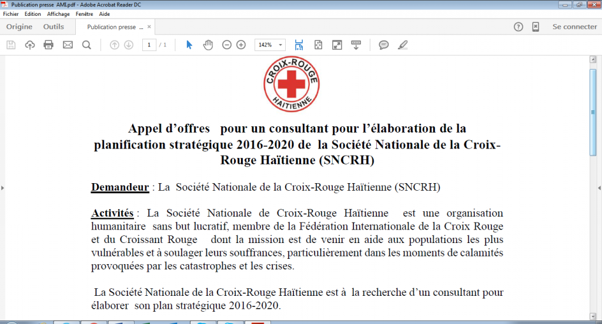Click the Save file icon
602x324 pixels.
(x=11, y=45)
